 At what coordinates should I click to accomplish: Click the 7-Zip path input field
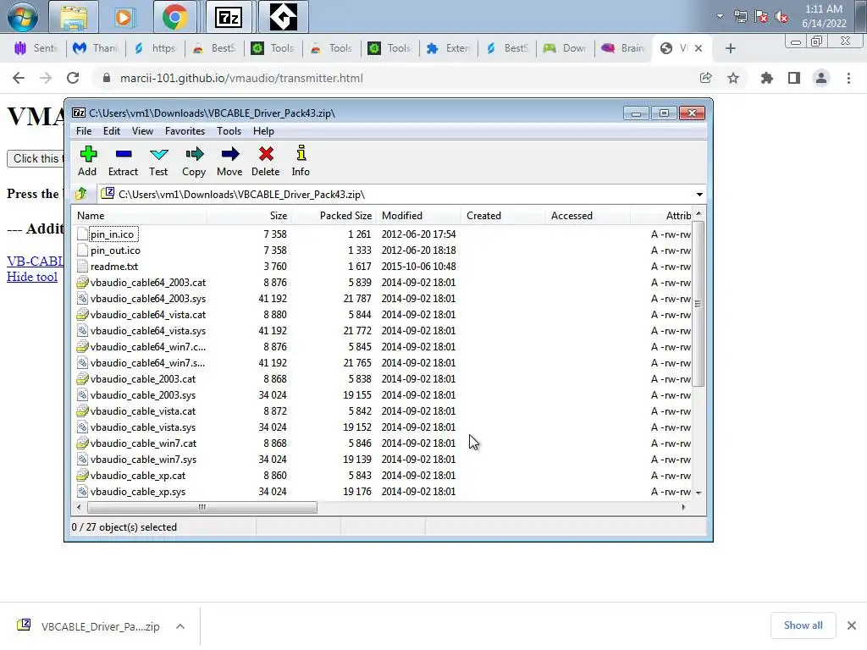click(x=395, y=194)
